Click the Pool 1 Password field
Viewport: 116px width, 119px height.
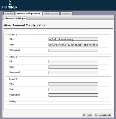pos(73,50)
